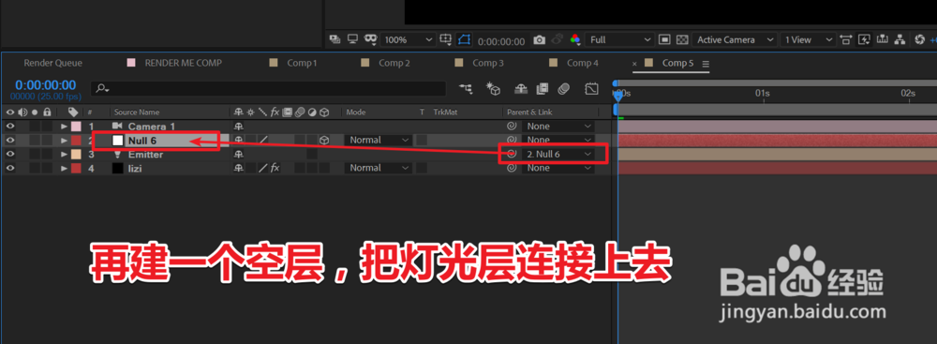
Task: Click lizi layer parent pick whip
Action: pyautogui.click(x=512, y=168)
